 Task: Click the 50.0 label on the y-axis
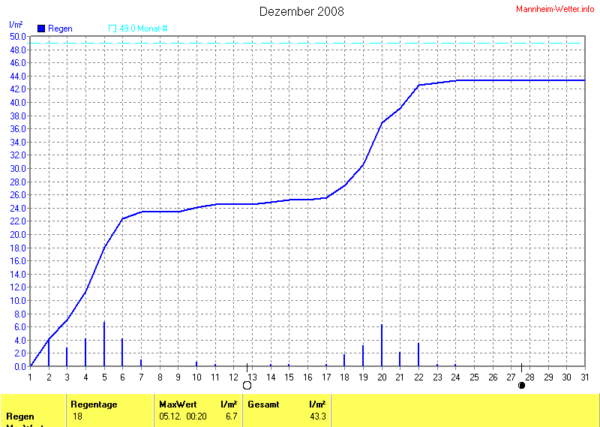pos(18,36)
